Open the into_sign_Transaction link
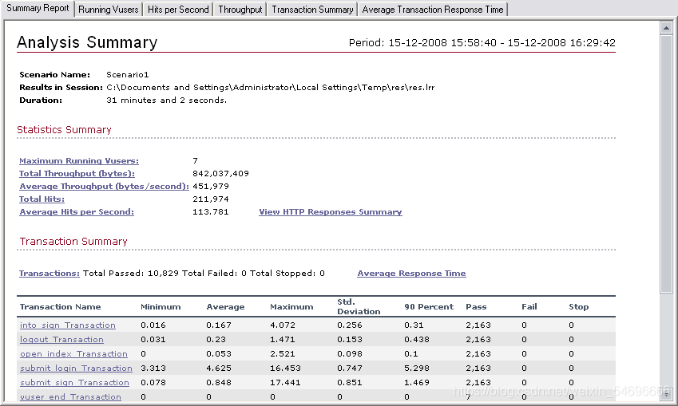Screen dimensions: 678x406 click(68, 325)
